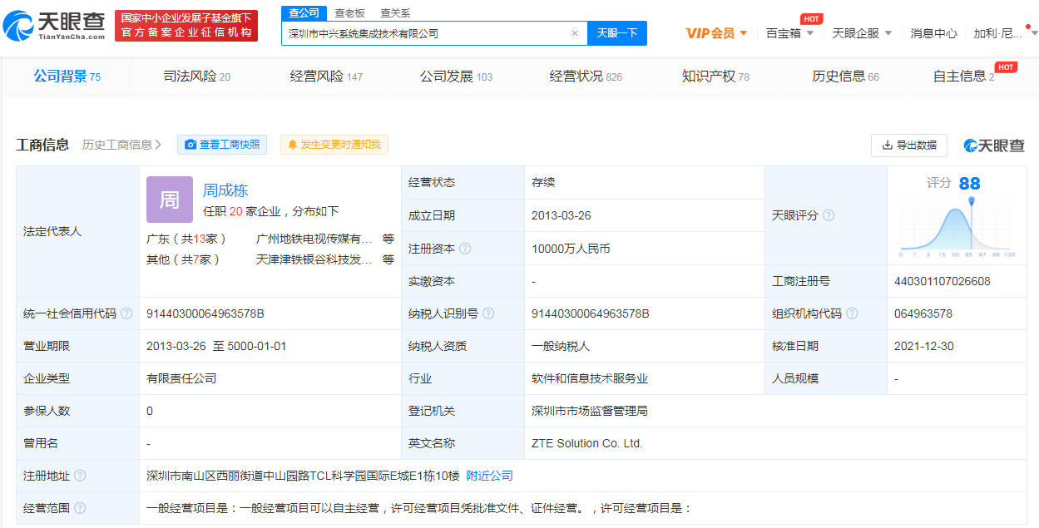Click the industry value 软件和信息技术服务业
1039x528 pixels.
590,378
